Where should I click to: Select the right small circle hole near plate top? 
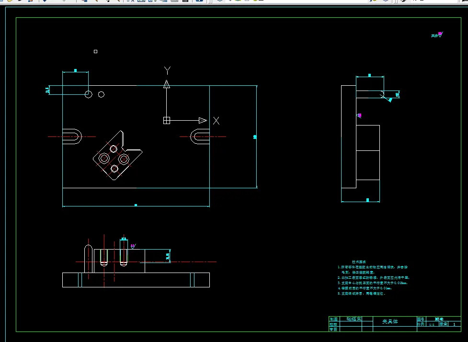pyautogui.click(x=102, y=95)
